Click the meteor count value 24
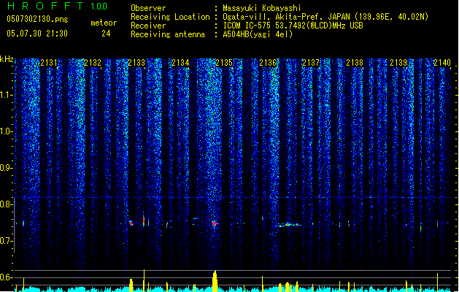Viewport: 459px width, 292px height. click(x=106, y=34)
